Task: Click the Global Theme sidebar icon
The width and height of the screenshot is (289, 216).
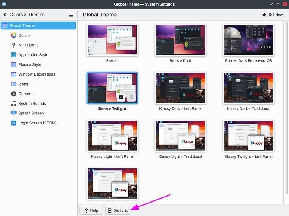Action: point(5,25)
